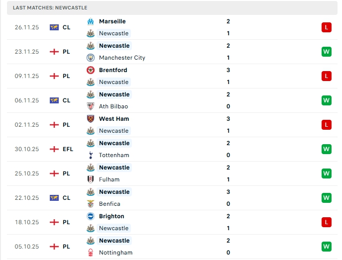Click the West Ham club crest icon

pyautogui.click(x=91, y=119)
